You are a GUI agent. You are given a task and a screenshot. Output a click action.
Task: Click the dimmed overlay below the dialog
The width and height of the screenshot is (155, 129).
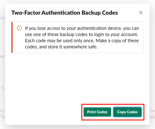click(x=77, y=127)
